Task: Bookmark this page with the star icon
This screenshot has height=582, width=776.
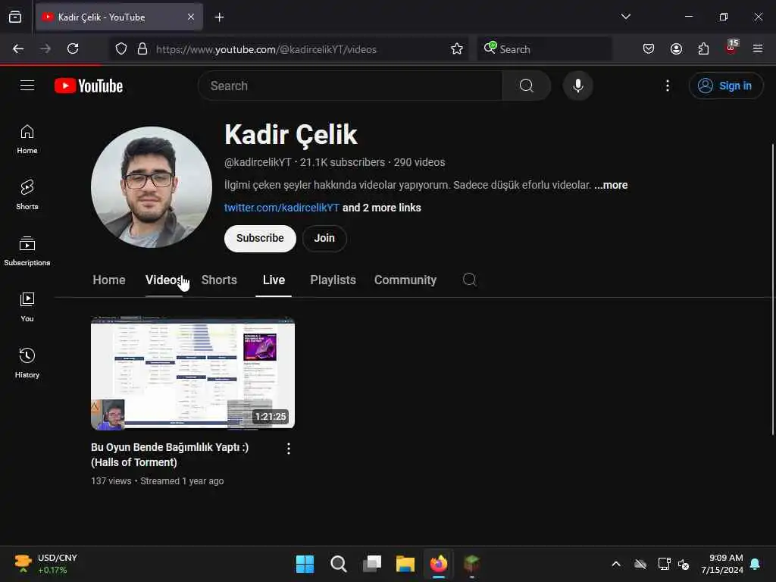Action: pyautogui.click(x=457, y=48)
